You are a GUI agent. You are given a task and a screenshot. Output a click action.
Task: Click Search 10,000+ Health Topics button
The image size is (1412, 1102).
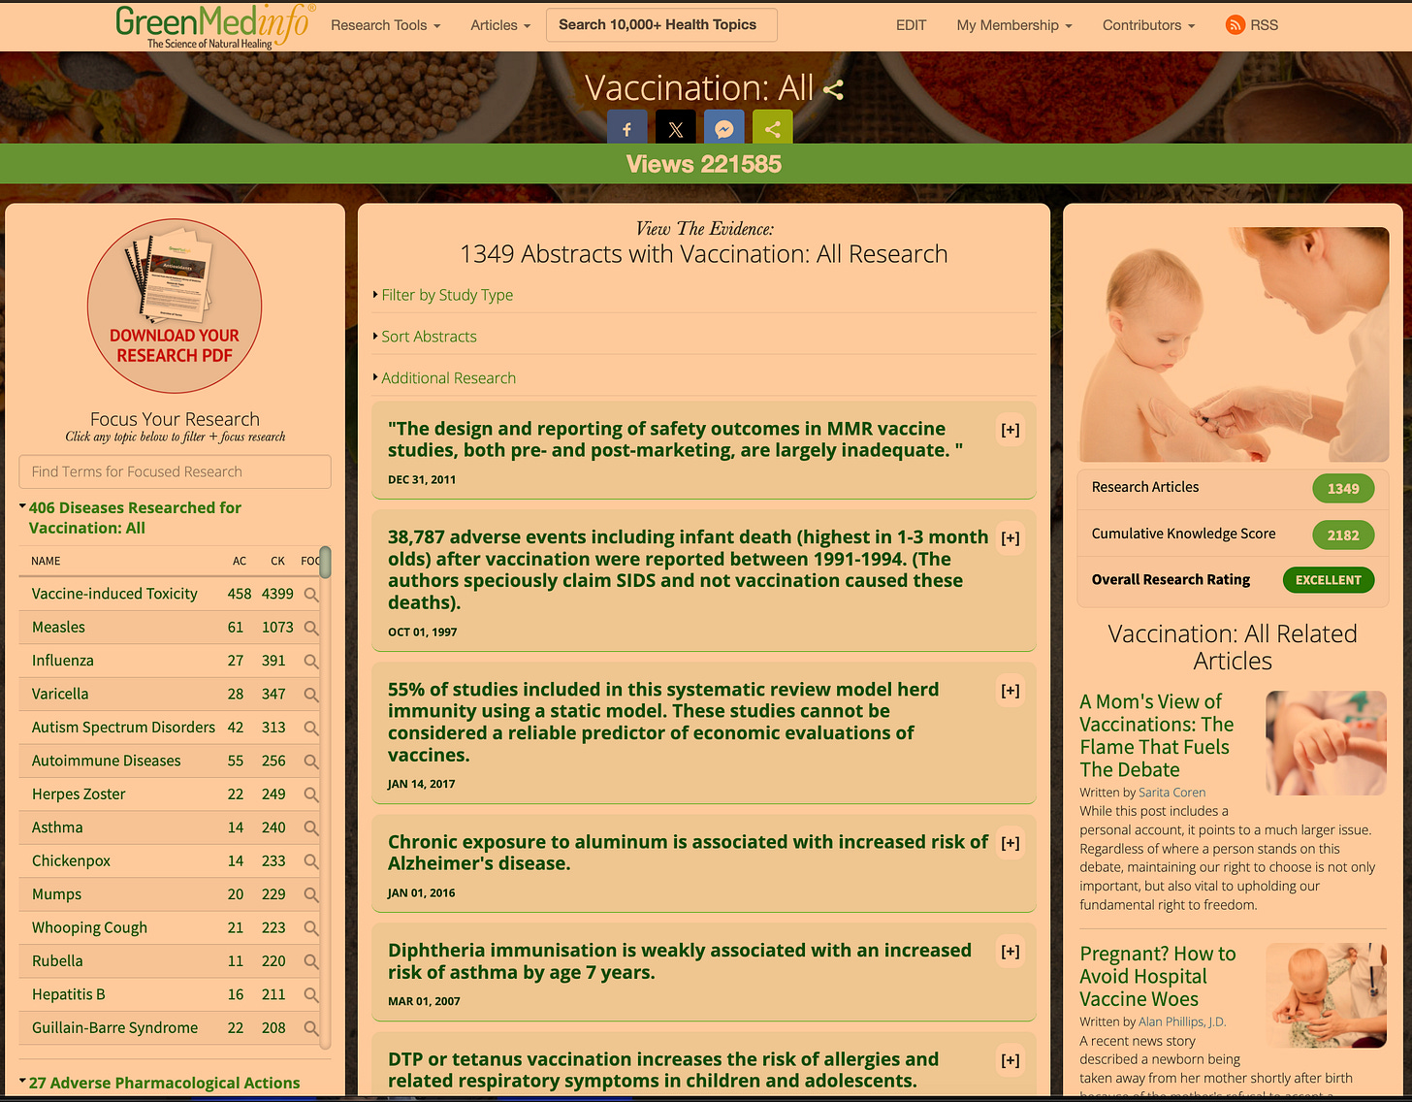click(x=661, y=25)
